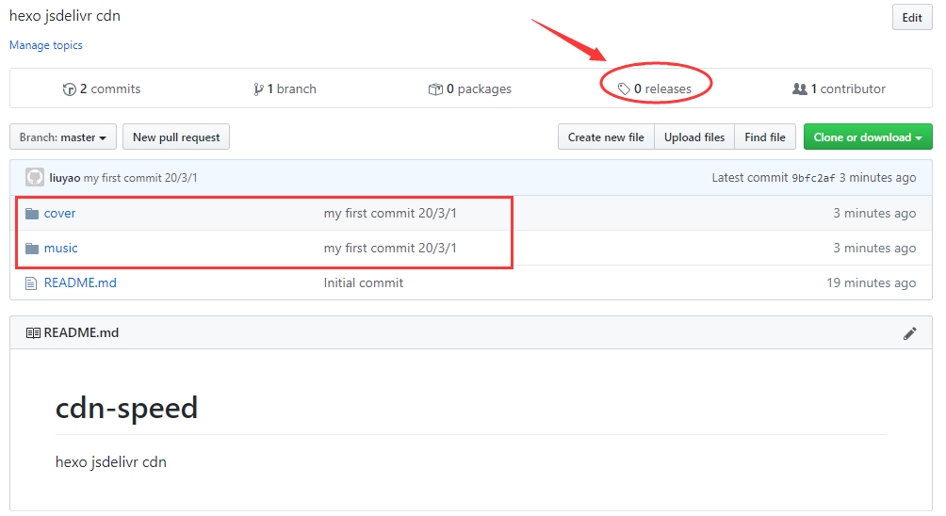The image size is (946, 516).
Task: Click the cover folder icon
Action: coord(32,214)
